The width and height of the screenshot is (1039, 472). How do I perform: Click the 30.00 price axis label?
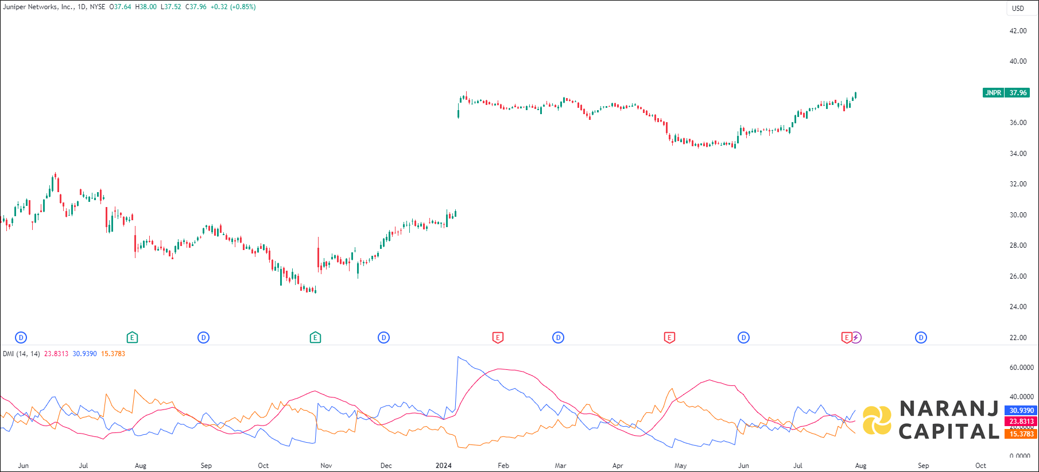tap(1018, 215)
